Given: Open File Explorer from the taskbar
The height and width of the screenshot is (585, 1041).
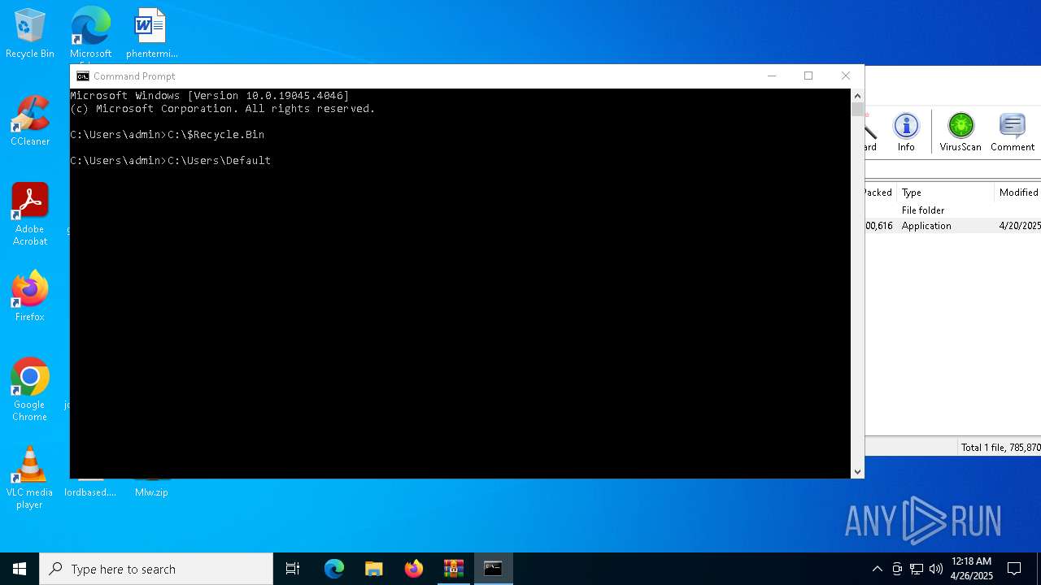Looking at the screenshot, I should click(x=374, y=569).
